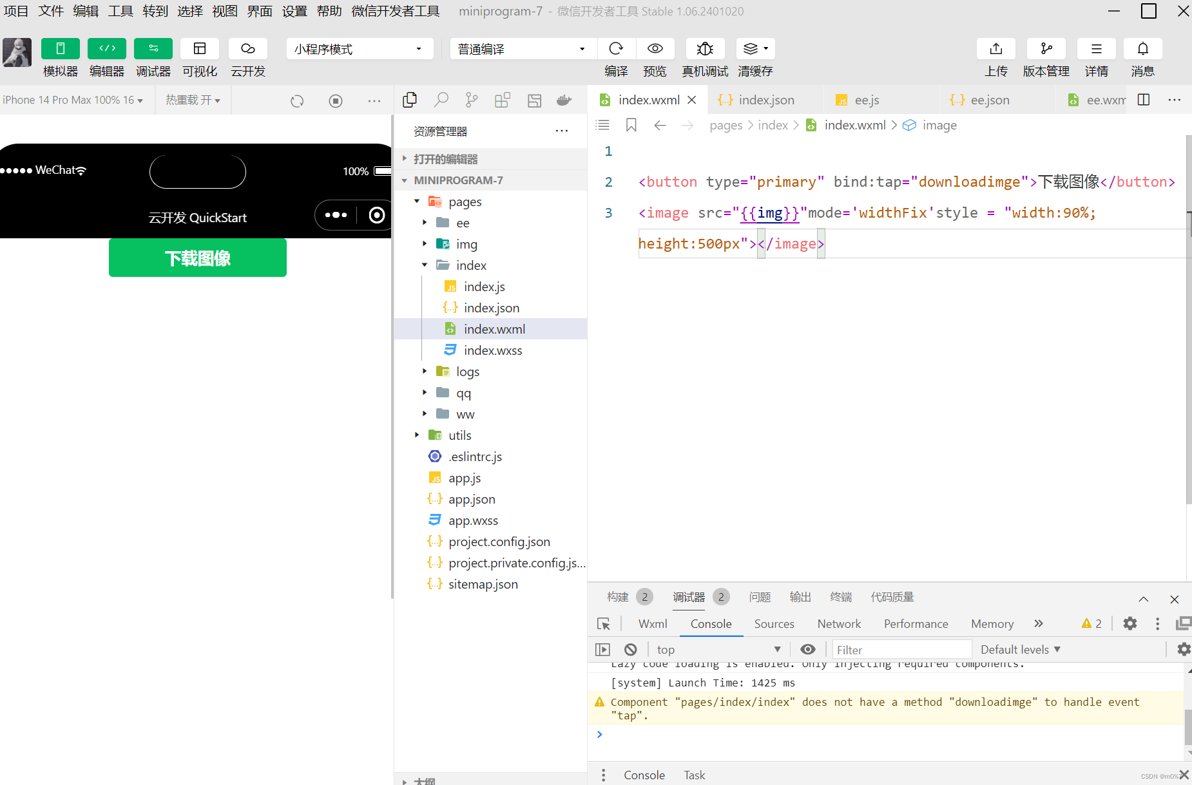This screenshot has width=1192, height=785.
Task: Collapse the debugger panel chevron
Action: click(1144, 599)
